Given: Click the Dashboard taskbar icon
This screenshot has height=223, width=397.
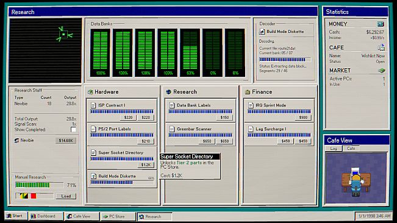Looking at the screenshot, I should (33, 216).
